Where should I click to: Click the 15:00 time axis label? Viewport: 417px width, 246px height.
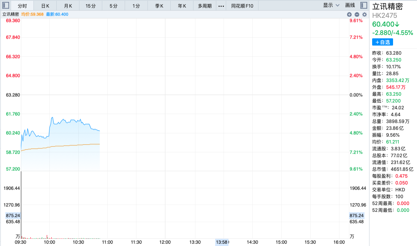point(281,242)
